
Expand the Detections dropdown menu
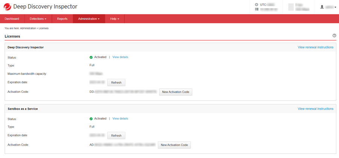click(38, 19)
